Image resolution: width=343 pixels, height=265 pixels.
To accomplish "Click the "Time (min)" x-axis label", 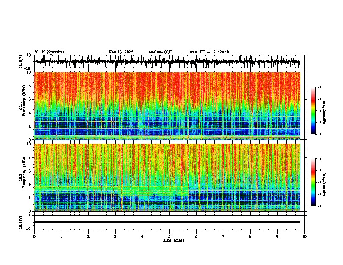I will coord(173,240).
